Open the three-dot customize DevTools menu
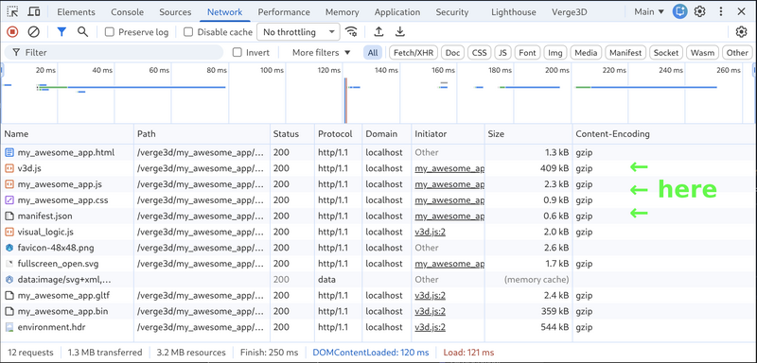 point(721,11)
